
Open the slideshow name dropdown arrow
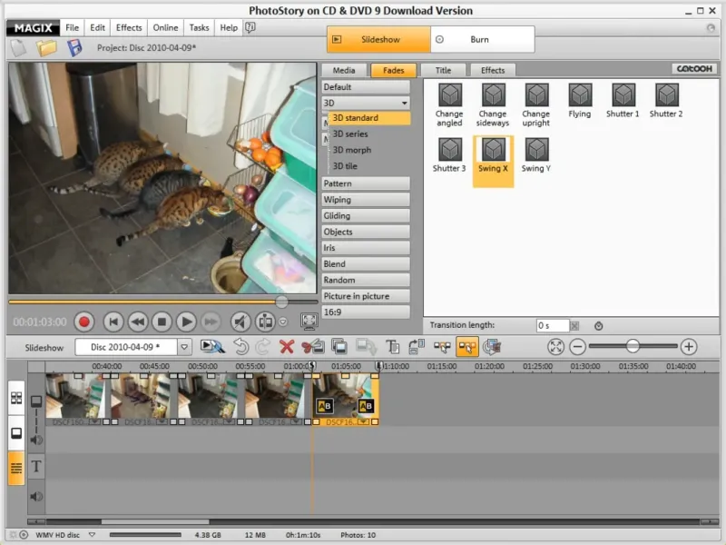(x=184, y=347)
